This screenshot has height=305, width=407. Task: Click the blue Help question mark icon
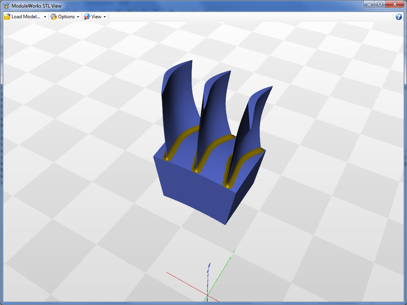398,17
